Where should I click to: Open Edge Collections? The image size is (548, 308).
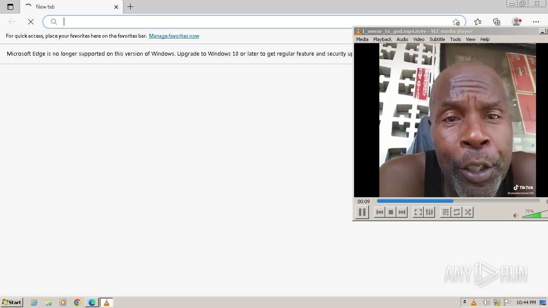497,22
